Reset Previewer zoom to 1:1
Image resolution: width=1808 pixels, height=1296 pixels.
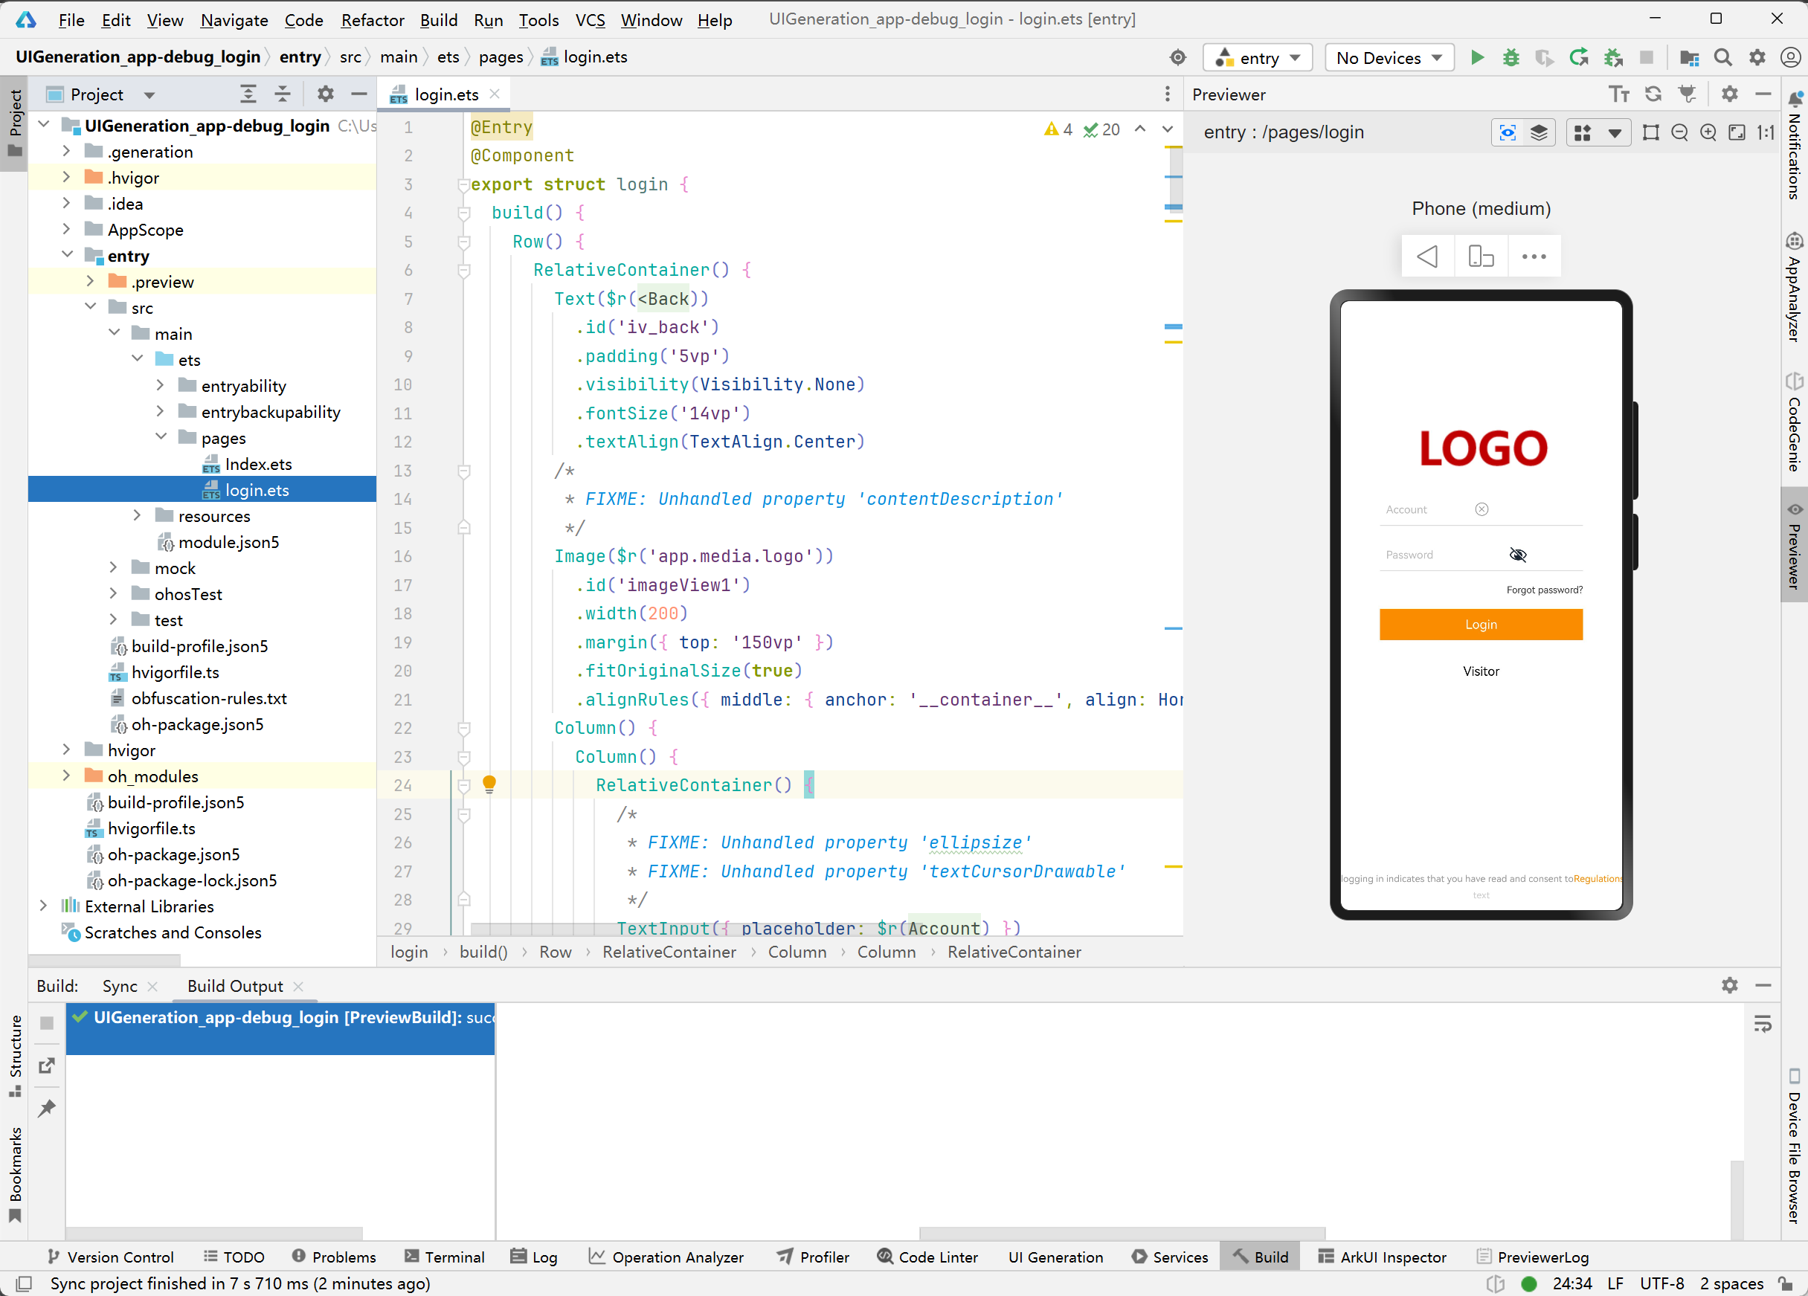point(1766,132)
